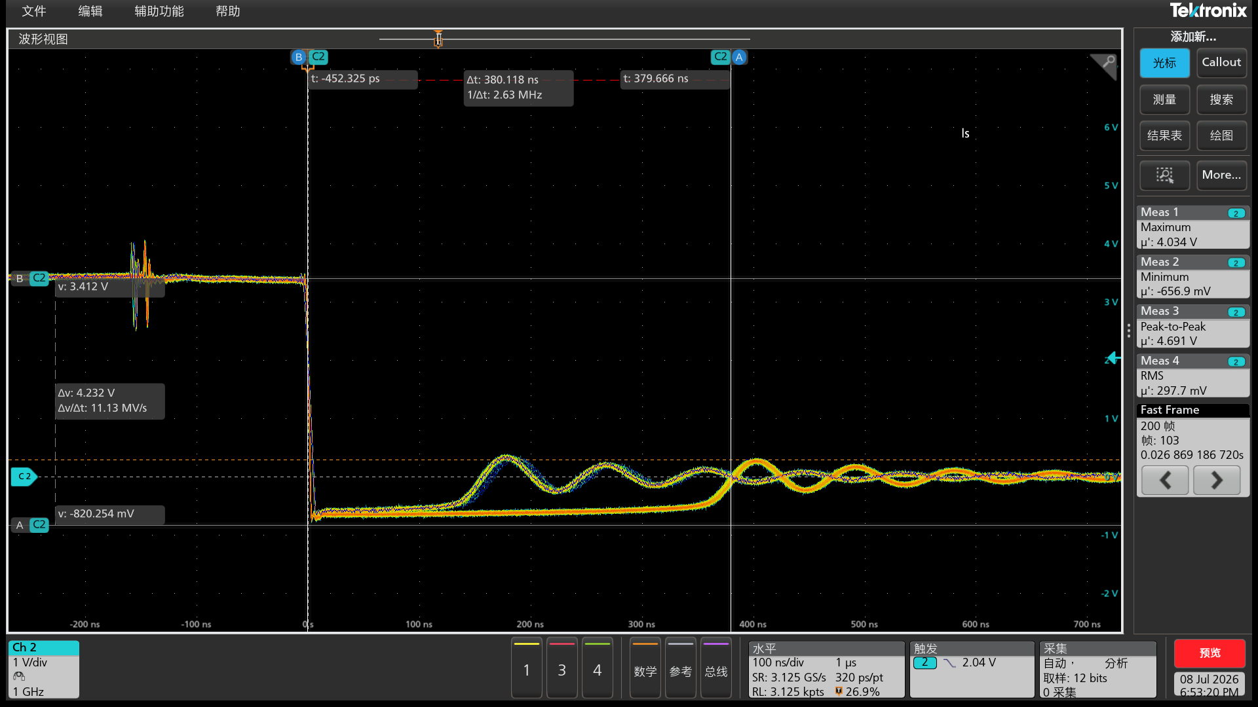Click the 波形视图 title
1258x707 pixels.
click(x=43, y=39)
